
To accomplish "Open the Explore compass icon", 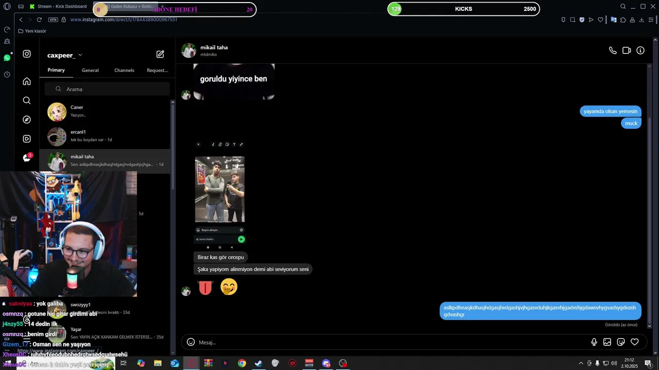I will pos(27,119).
